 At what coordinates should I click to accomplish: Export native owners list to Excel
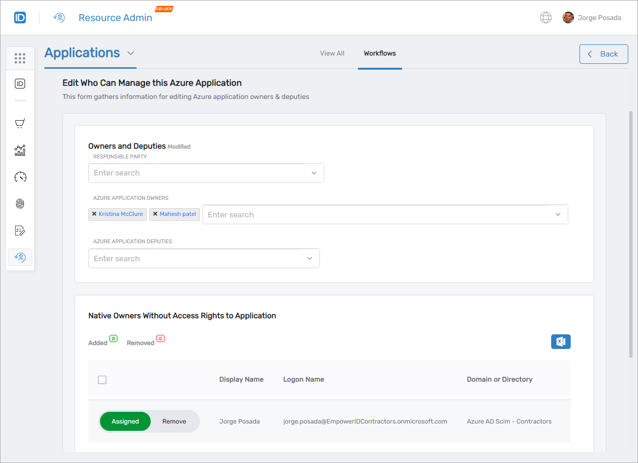560,342
